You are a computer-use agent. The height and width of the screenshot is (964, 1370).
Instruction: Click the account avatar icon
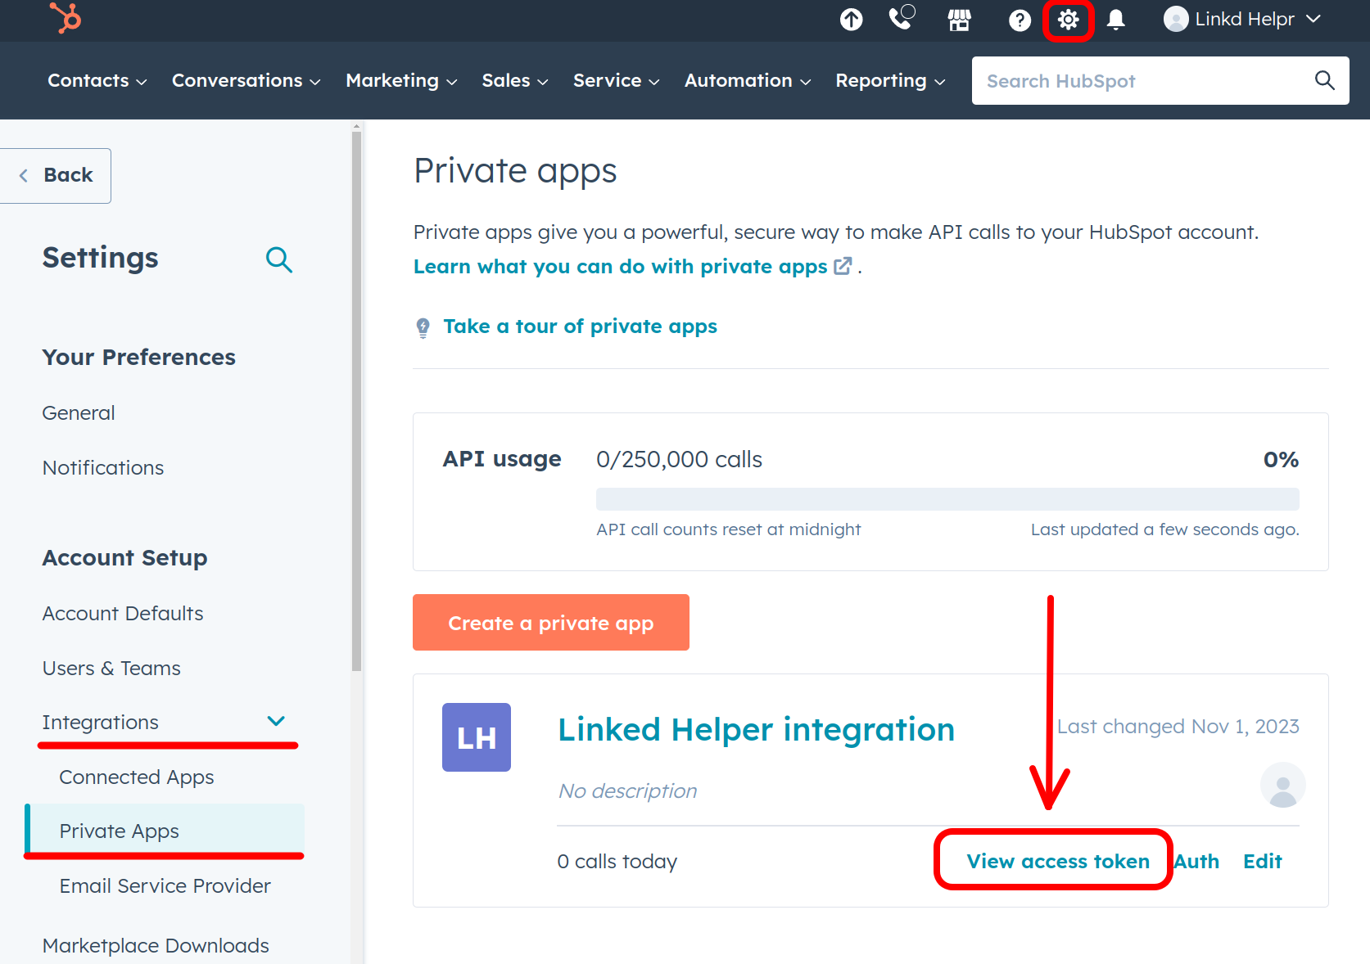[1176, 19]
